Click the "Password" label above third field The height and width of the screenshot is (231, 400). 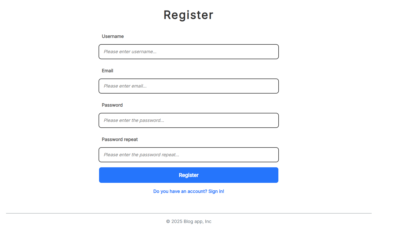click(112, 105)
